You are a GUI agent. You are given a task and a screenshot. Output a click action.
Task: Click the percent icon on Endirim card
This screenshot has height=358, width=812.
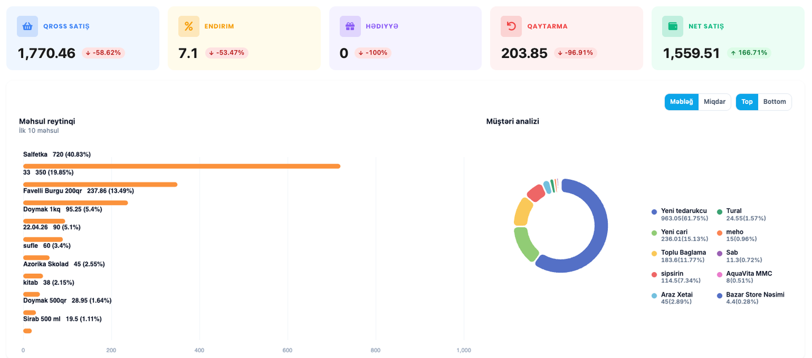click(x=188, y=26)
